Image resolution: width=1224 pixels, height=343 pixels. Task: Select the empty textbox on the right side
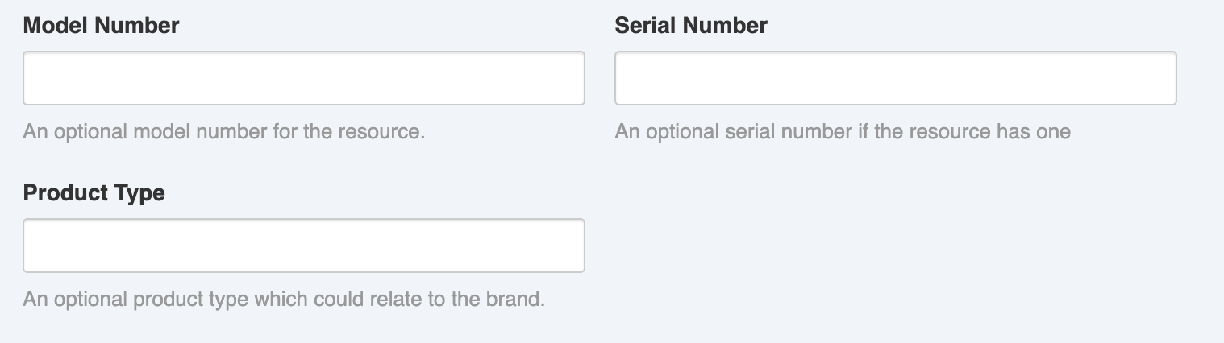coord(895,78)
